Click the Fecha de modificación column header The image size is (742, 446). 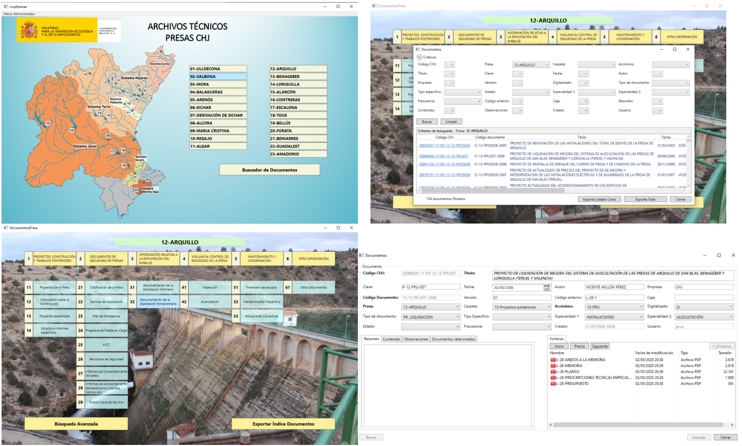pos(654,353)
